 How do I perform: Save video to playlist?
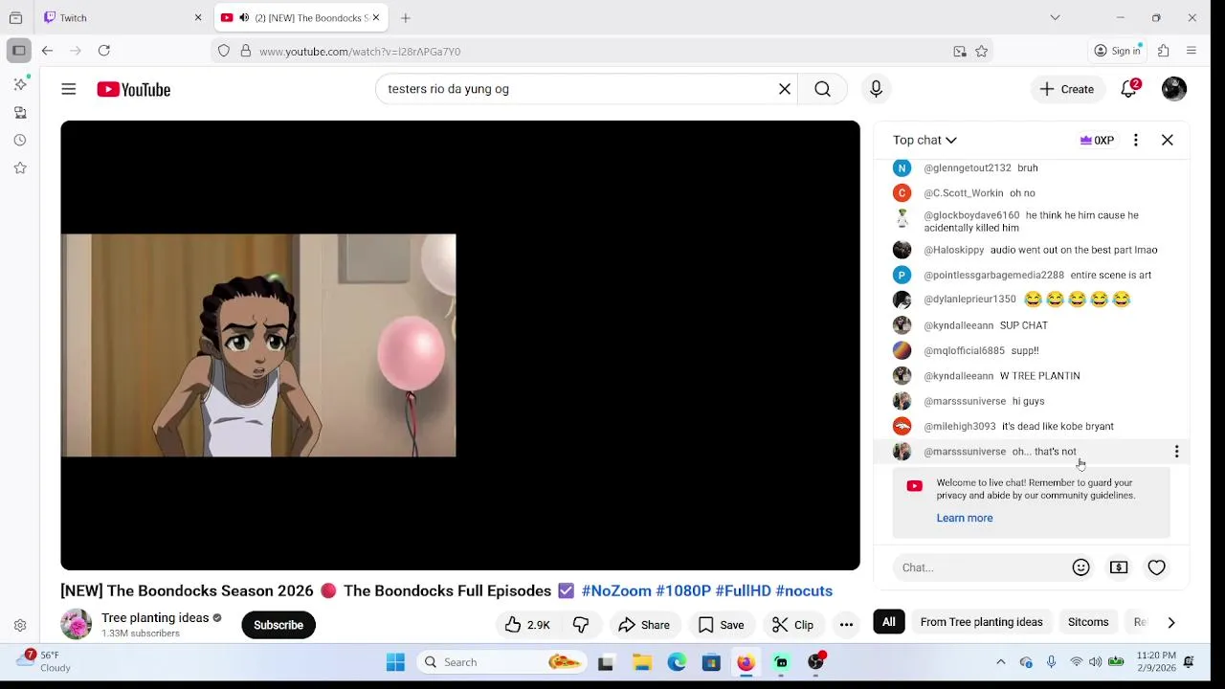pos(721,625)
